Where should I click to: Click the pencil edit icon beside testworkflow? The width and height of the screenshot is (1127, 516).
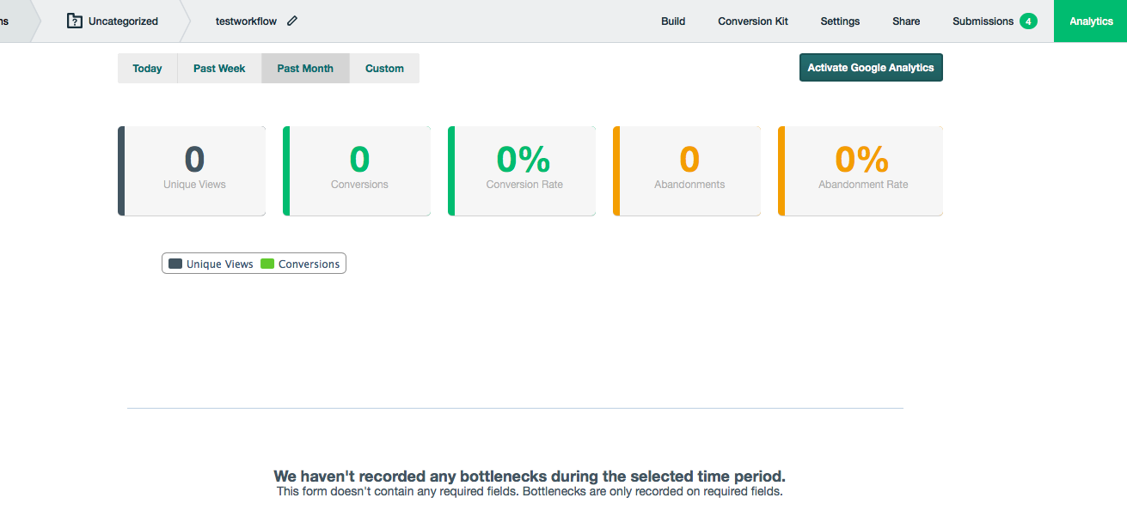point(292,21)
